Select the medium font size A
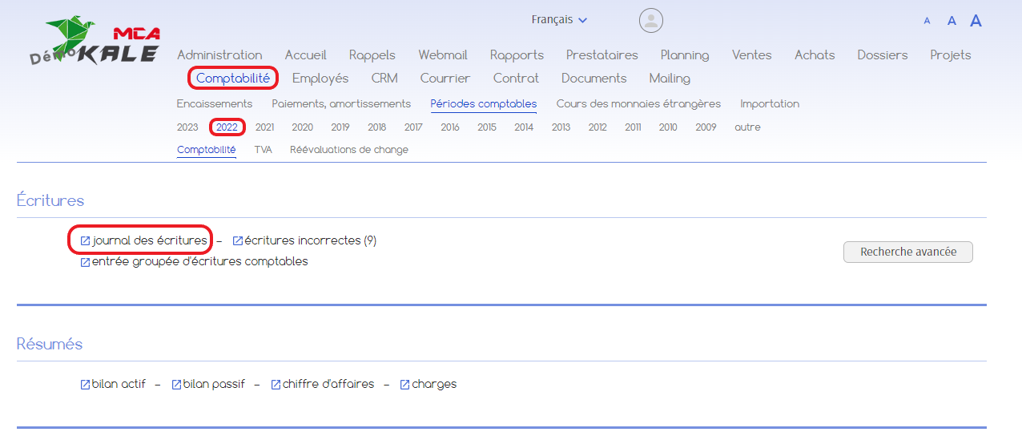 (952, 21)
